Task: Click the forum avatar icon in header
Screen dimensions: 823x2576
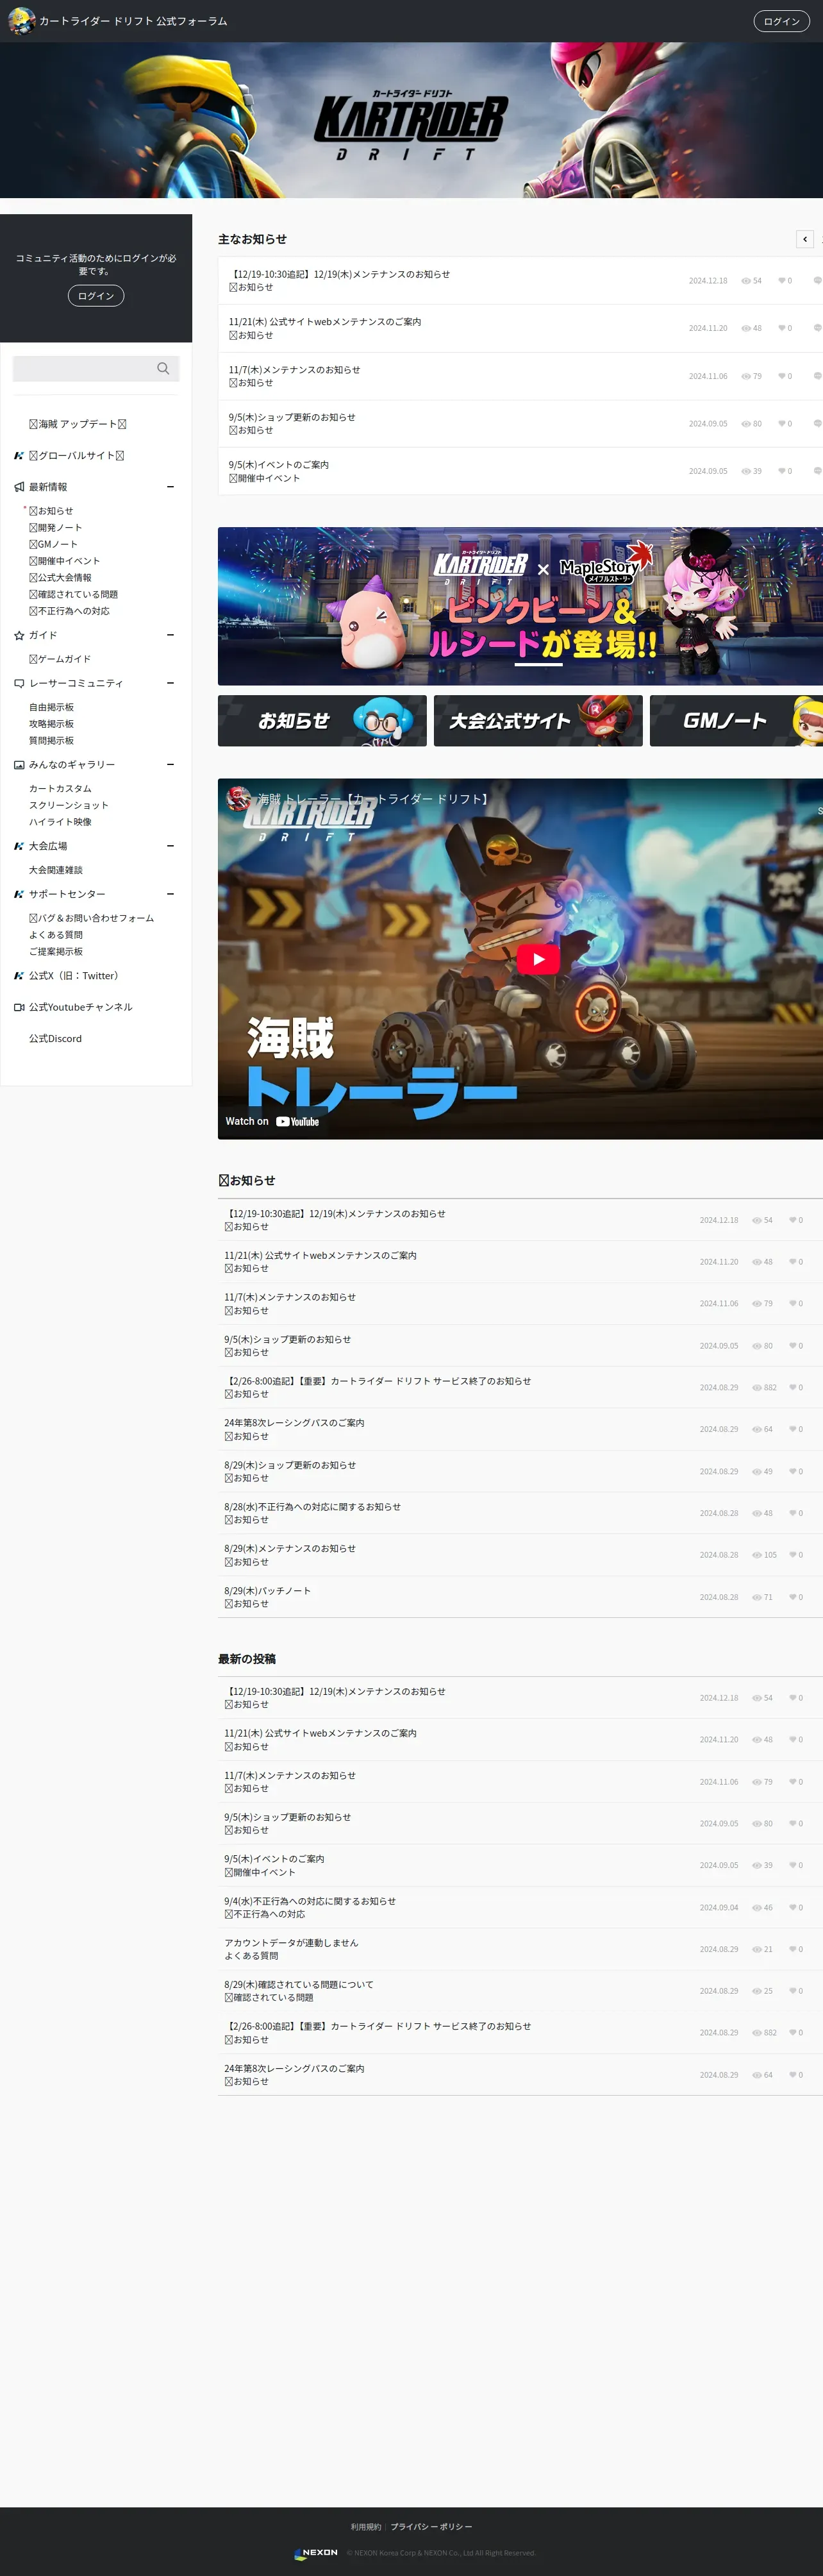Action: (x=21, y=20)
